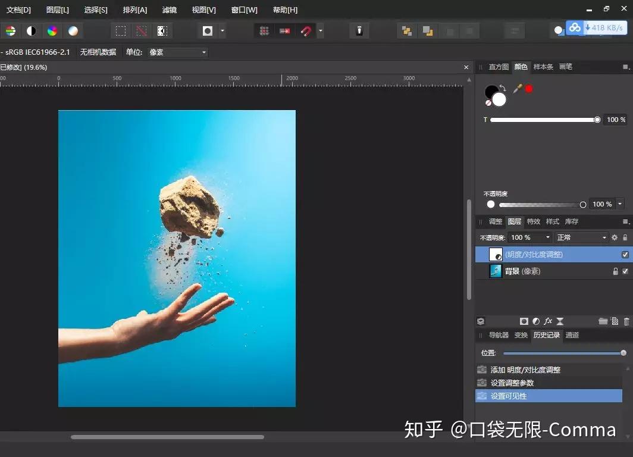
Task: Click the new mask layer icon
Action: tap(523, 321)
